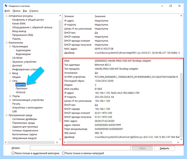This screenshot has height=159, width=187.
Task: Expand the Запоминающие устройства node
Action: click(x=10, y=100)
